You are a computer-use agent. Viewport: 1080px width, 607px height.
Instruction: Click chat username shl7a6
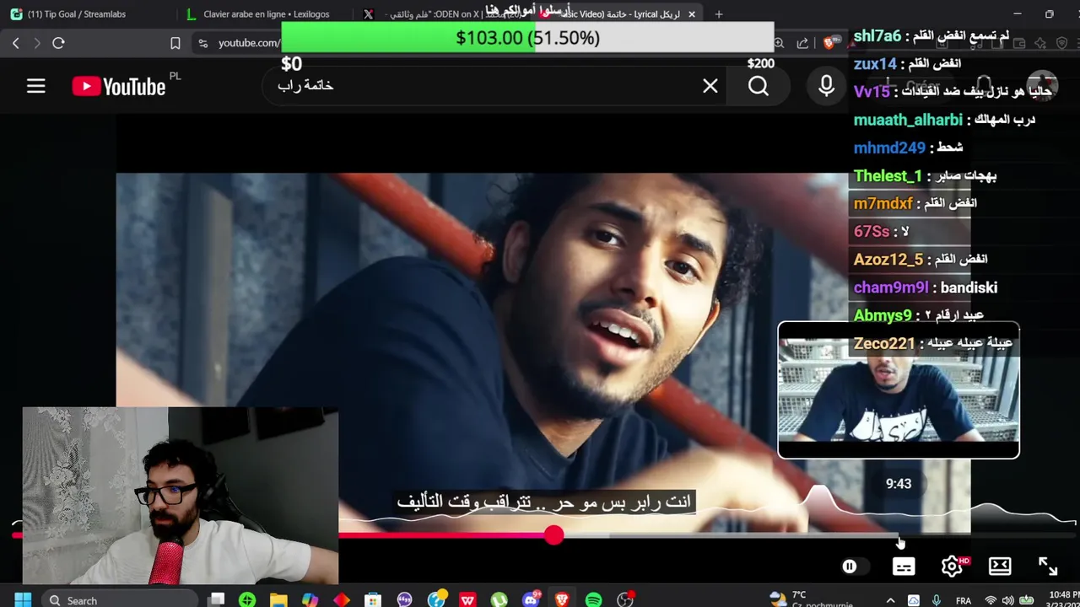pos(877,36)
